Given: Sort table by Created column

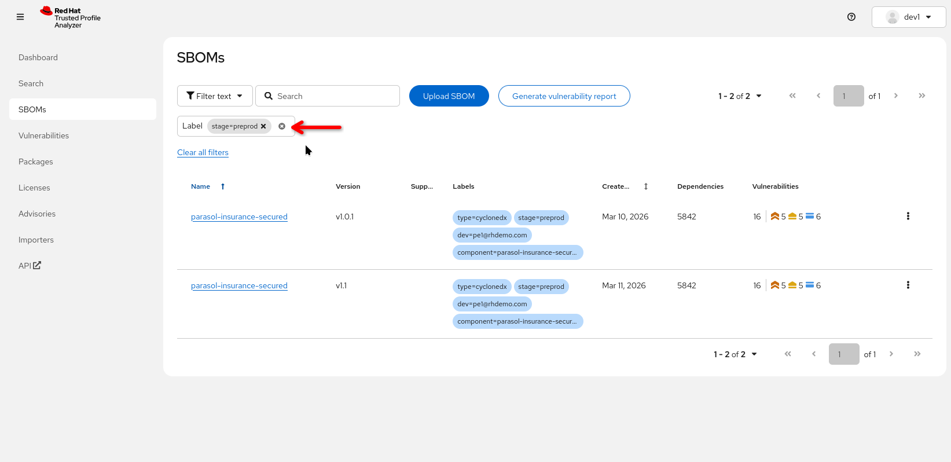Looking at the screenshot, I should (625, 186).
